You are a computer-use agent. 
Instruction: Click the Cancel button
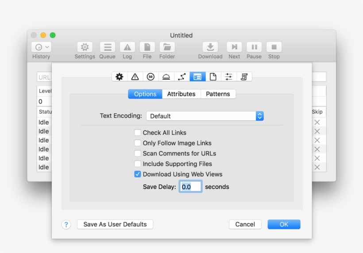pos(245,224)
